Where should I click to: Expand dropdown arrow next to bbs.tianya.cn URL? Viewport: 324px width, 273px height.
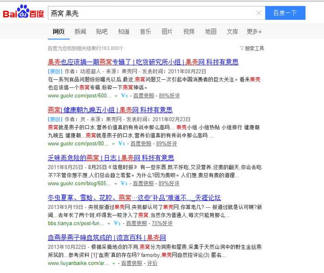coord(109,224)
